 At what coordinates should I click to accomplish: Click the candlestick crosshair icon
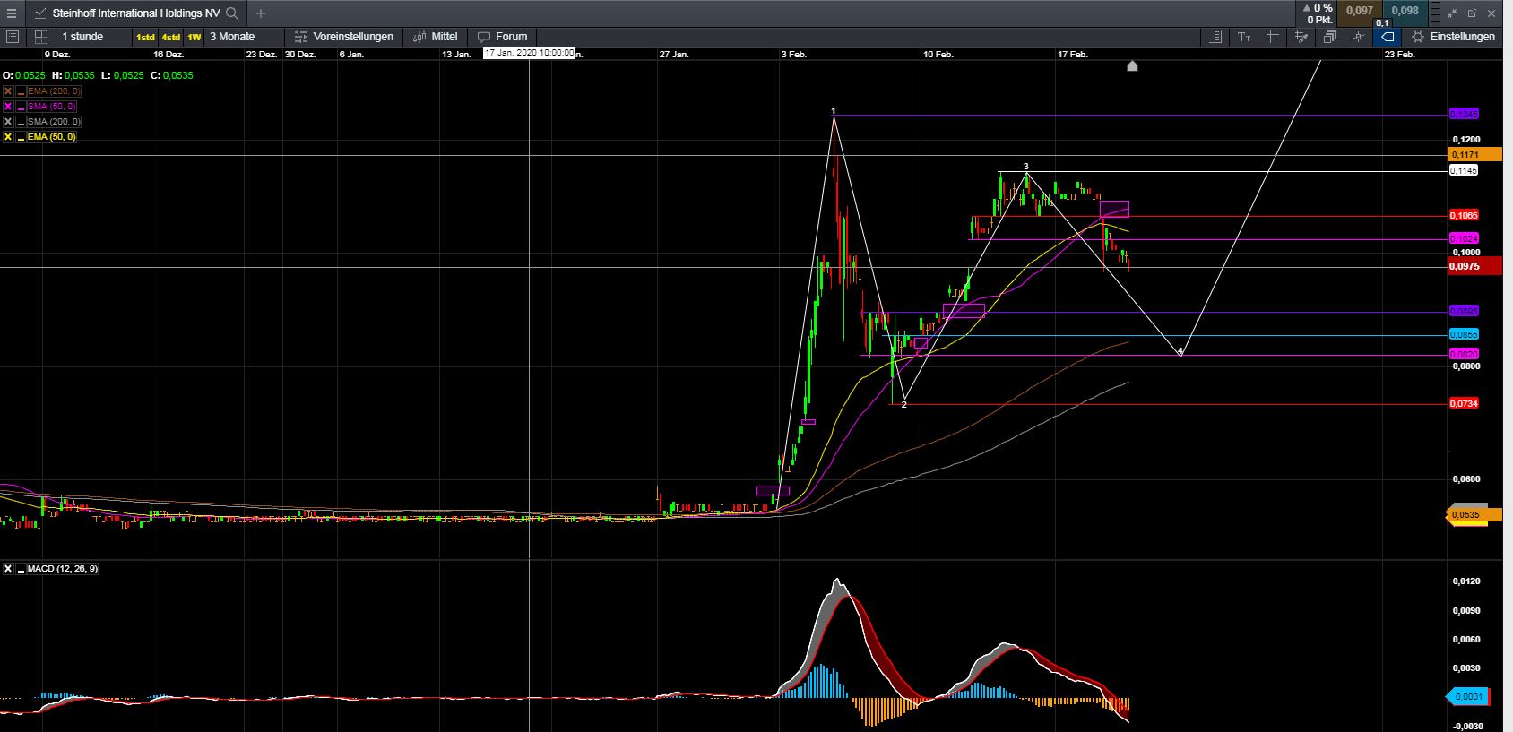click(1359, 37)
